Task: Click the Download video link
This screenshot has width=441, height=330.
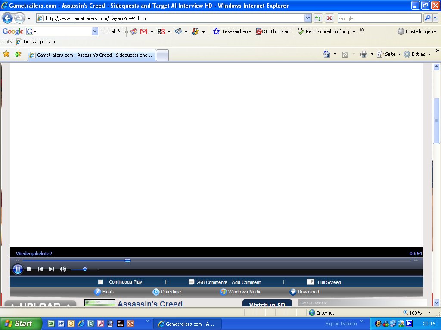Action: coord(308,292)
